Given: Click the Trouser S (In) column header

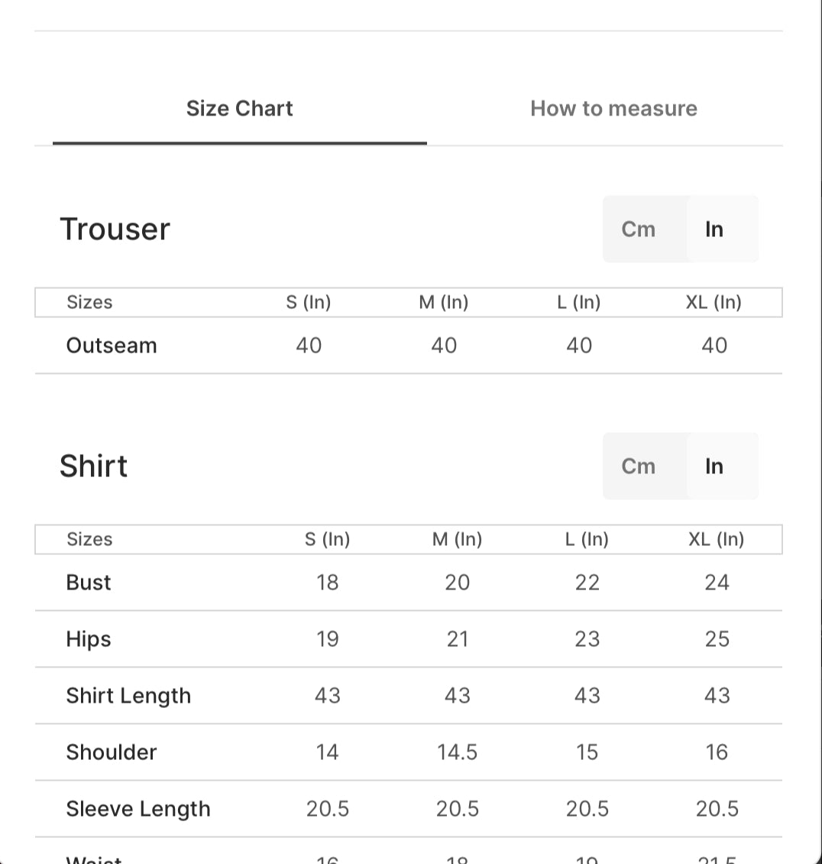Looking at the screenshot, I should click(309, 302).
